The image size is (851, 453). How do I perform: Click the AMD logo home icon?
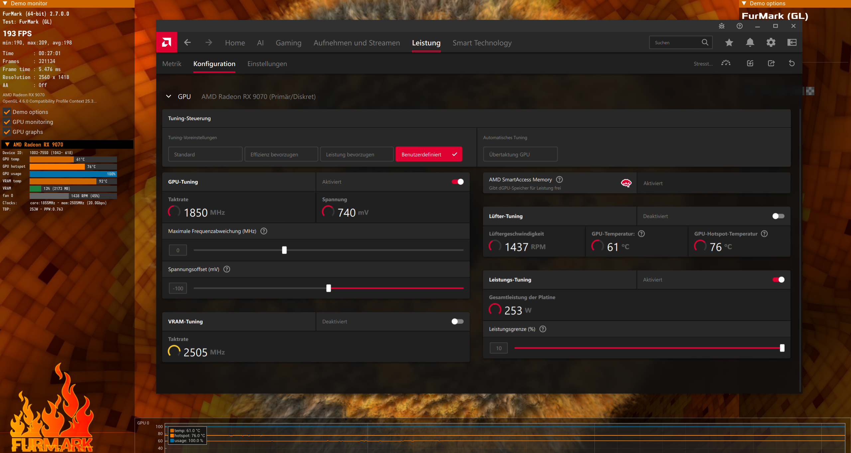click(x=167, y=43)
